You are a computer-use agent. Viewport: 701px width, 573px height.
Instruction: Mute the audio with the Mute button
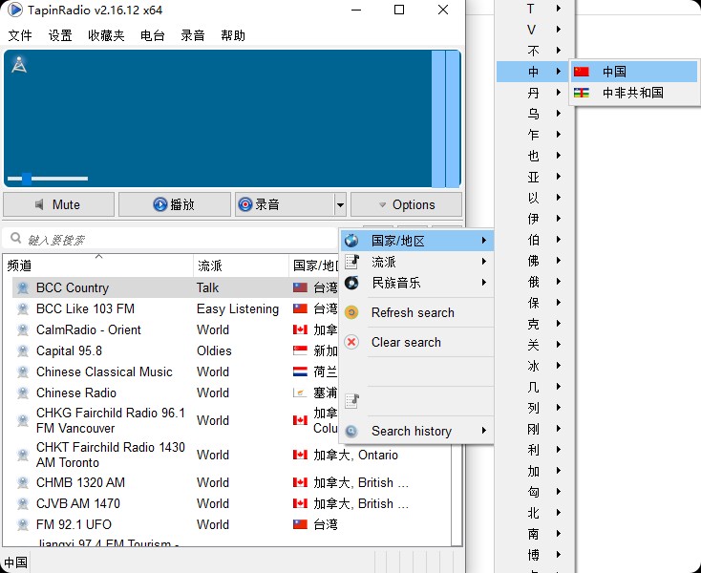[58, 204]
